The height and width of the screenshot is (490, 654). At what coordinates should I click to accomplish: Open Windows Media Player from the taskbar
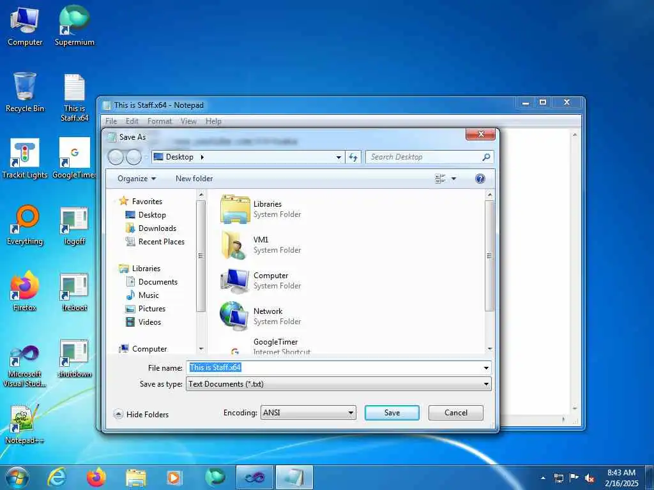pos(174,477)
